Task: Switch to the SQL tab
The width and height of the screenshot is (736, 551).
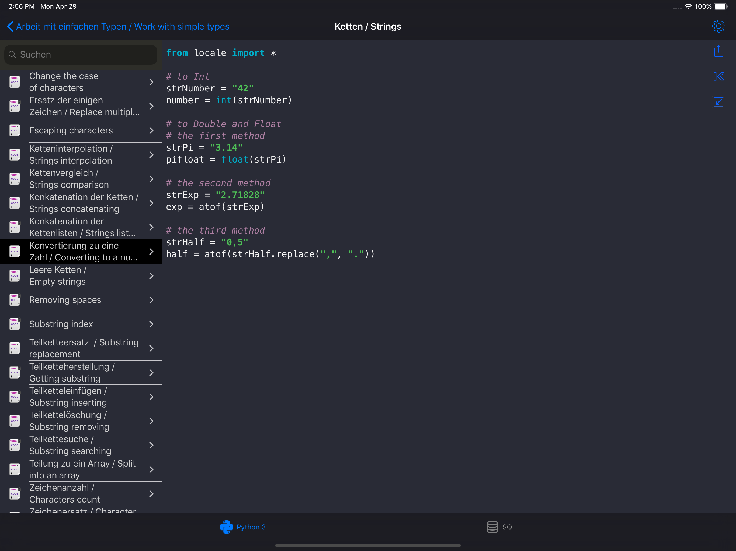Action: pos(509,527)
